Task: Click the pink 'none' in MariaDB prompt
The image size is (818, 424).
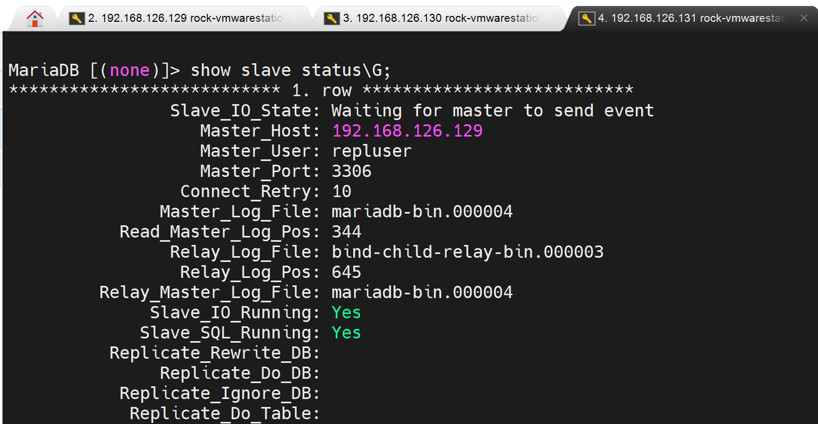Action: pos(130,70)
